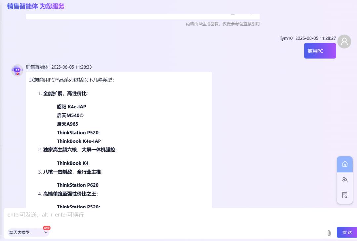Click the 销售智能体 为您服务 header title
The width and height of the screenshot is (357, 241).
[x=36, y=6]
